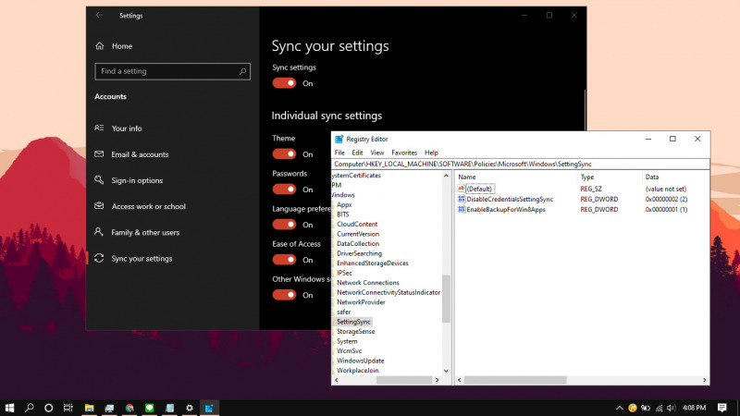Turn off the Sync settings toggle
Screen dimensions: 740x416
point(284,83)
